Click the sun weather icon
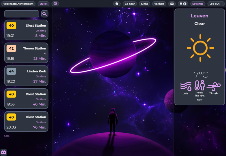Screen dimensions: 226x156 click(x=200, y=48)
